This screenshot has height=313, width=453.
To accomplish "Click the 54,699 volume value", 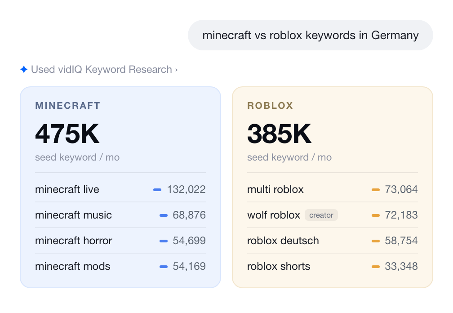I will (189, 241).
